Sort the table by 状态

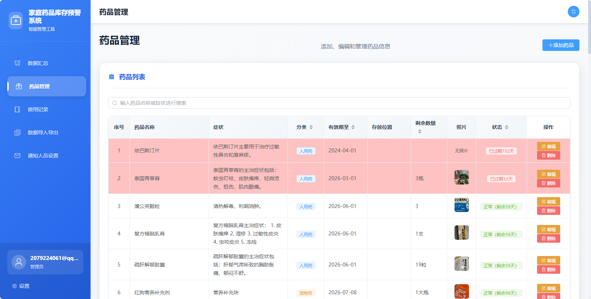507,127
